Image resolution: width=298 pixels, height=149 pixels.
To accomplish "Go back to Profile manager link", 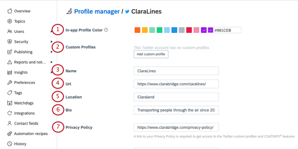I will [x=97, y=12].
